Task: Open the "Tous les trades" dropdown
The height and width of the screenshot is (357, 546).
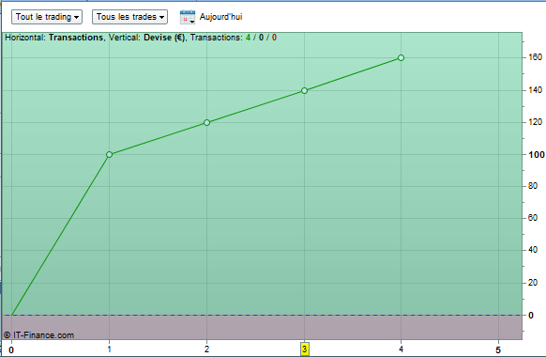Action: coord(129,17)
